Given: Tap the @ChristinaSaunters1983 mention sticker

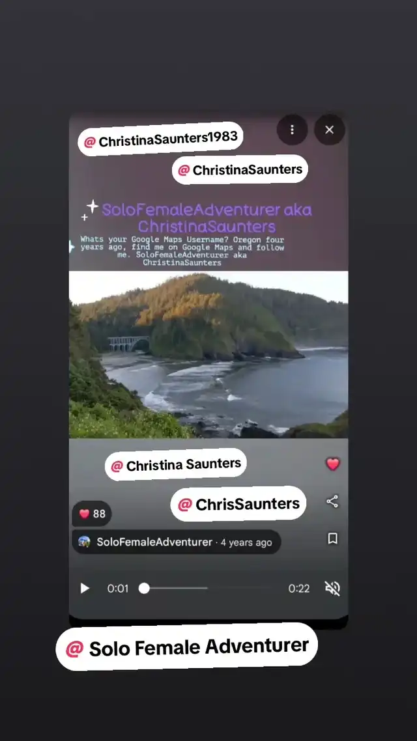Looking at the screenshot, I should [161, 139].
